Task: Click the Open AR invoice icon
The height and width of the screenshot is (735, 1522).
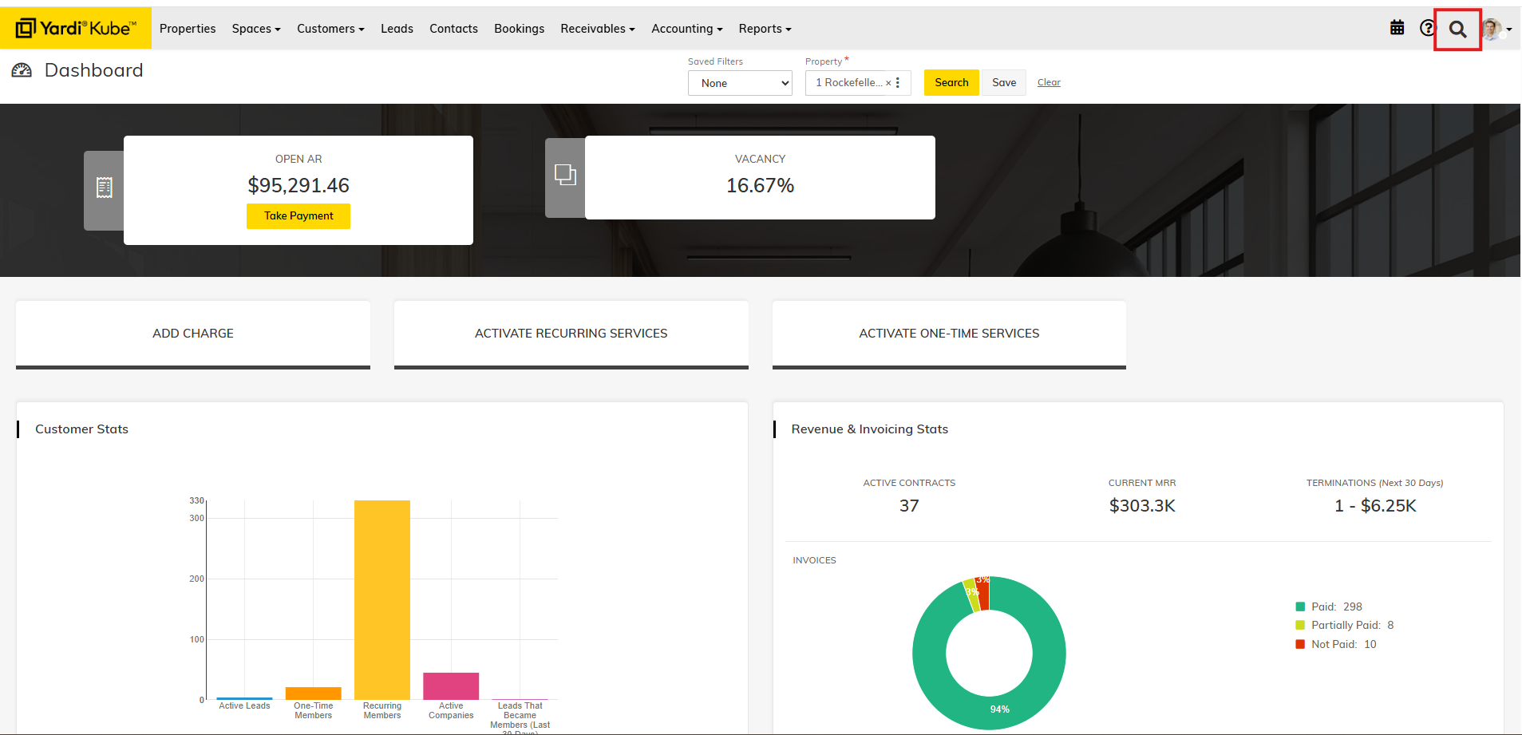Action: [105, 188]
